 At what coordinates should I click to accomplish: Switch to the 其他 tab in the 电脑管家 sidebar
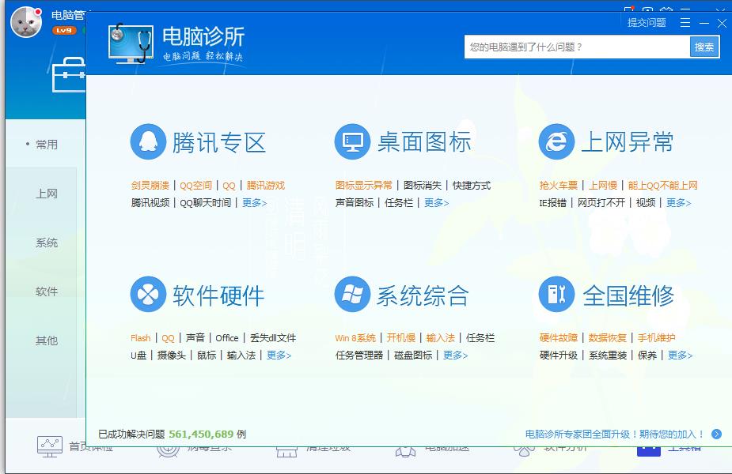point(47,340)
